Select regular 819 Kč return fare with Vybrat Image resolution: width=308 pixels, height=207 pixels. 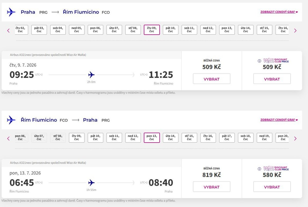211,187
